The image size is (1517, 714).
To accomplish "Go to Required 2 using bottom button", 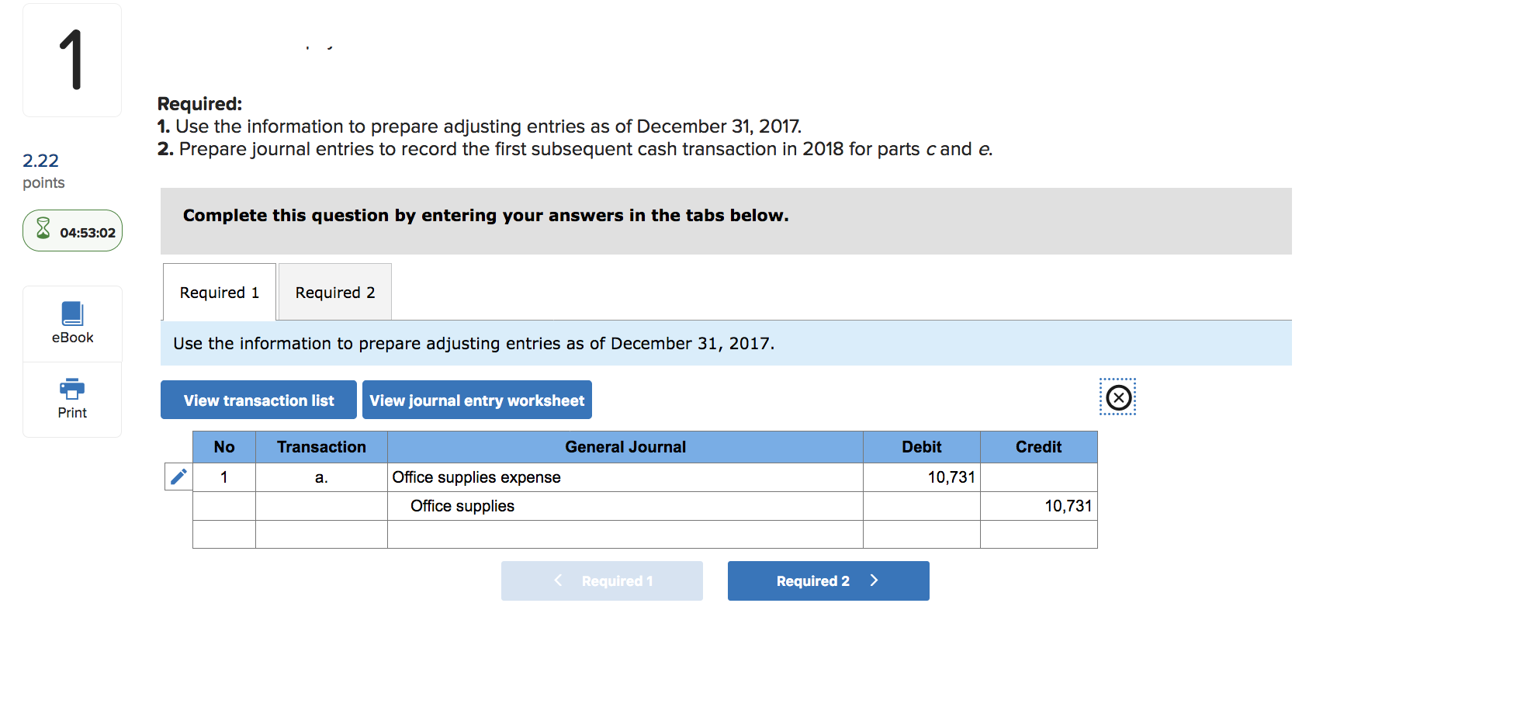I will tap(828, 581).
